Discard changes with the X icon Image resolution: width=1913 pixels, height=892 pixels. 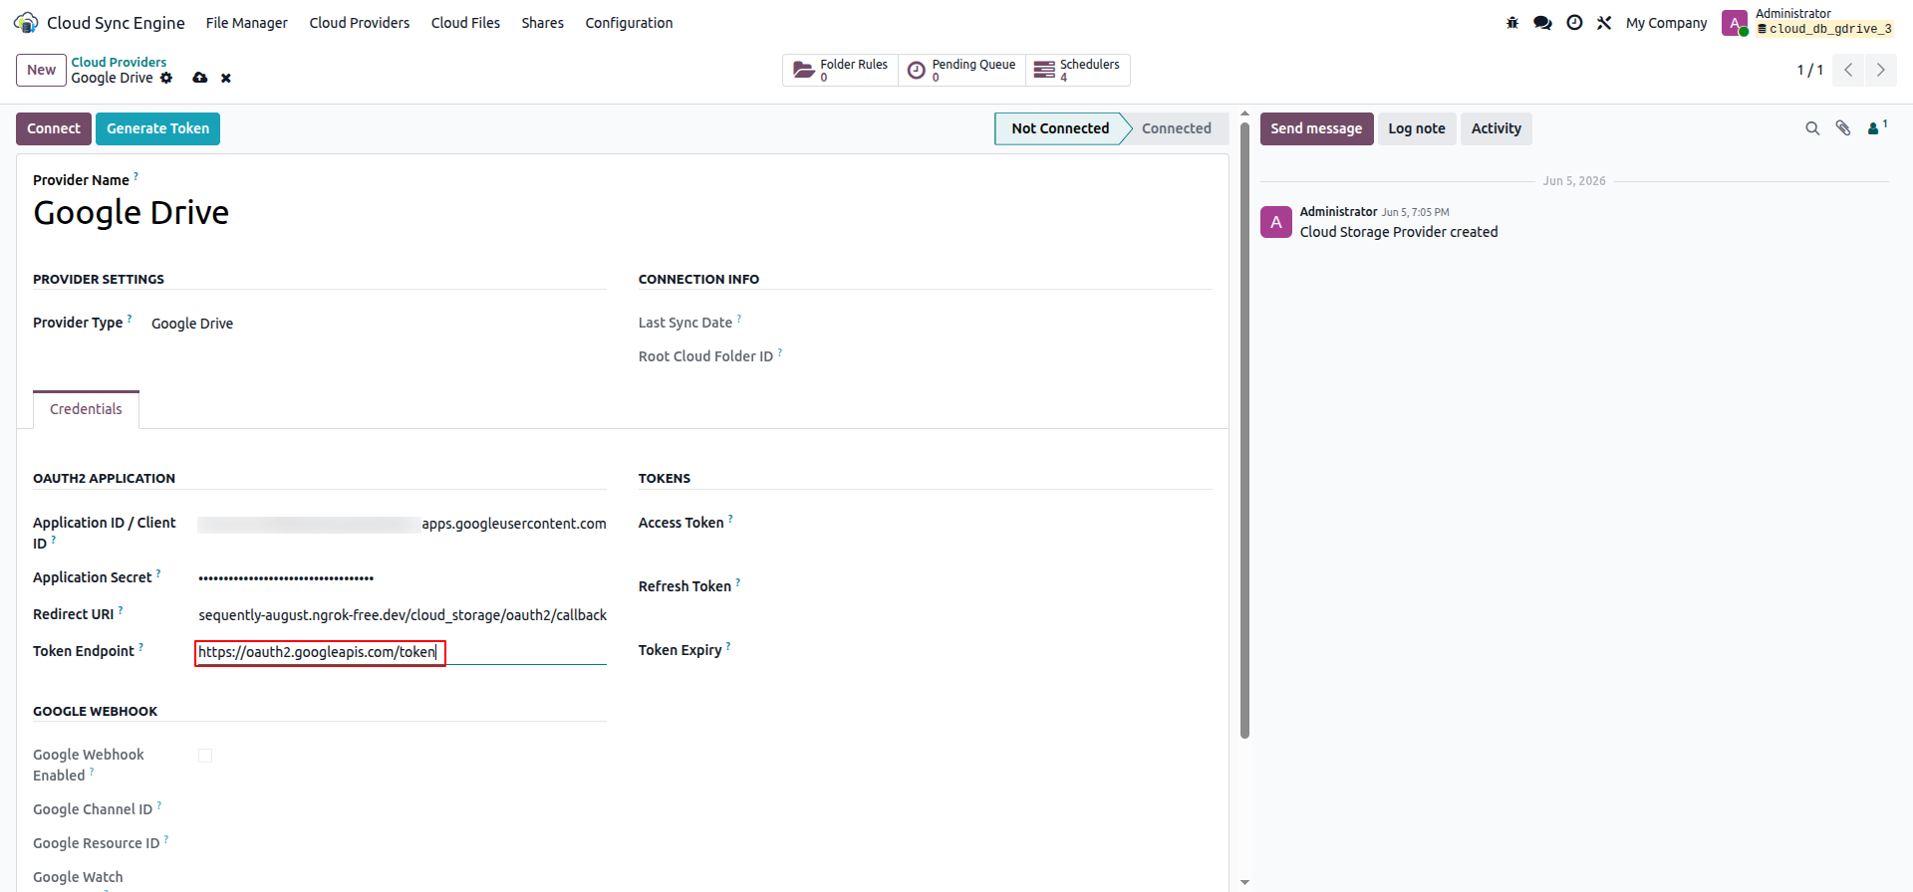pyautogui.click(x=226, y=78)
